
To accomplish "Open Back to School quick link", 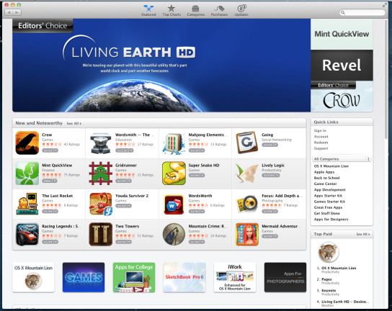I will click(x=326, y=178).
